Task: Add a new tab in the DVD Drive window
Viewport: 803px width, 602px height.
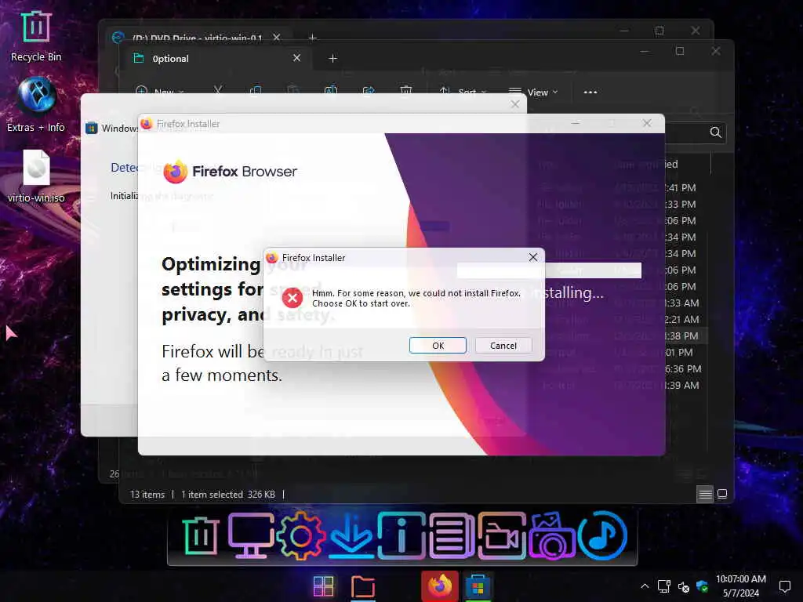Action: (312, 38)
